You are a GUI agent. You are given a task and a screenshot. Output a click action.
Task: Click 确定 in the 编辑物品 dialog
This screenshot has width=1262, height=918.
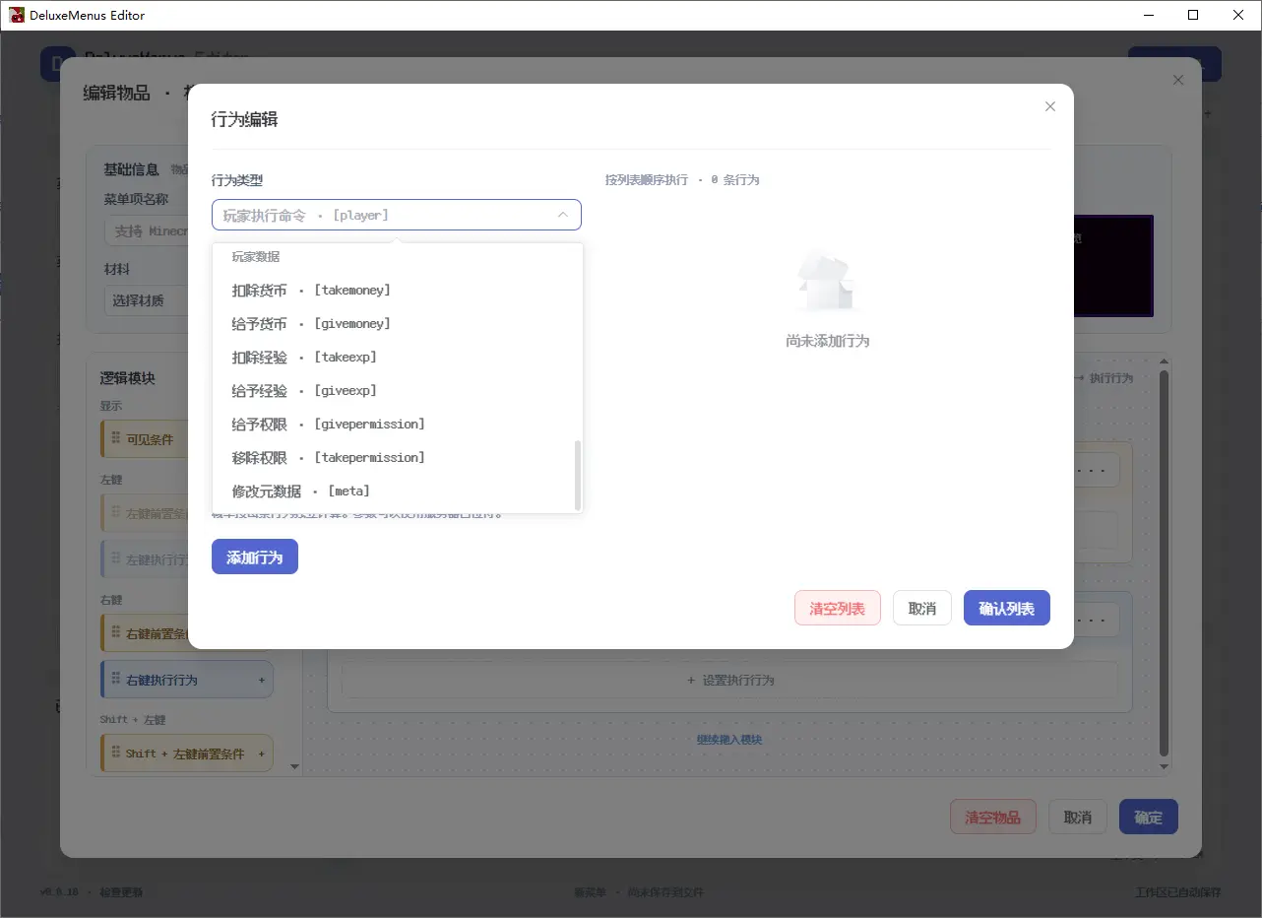pos(1149,818)
